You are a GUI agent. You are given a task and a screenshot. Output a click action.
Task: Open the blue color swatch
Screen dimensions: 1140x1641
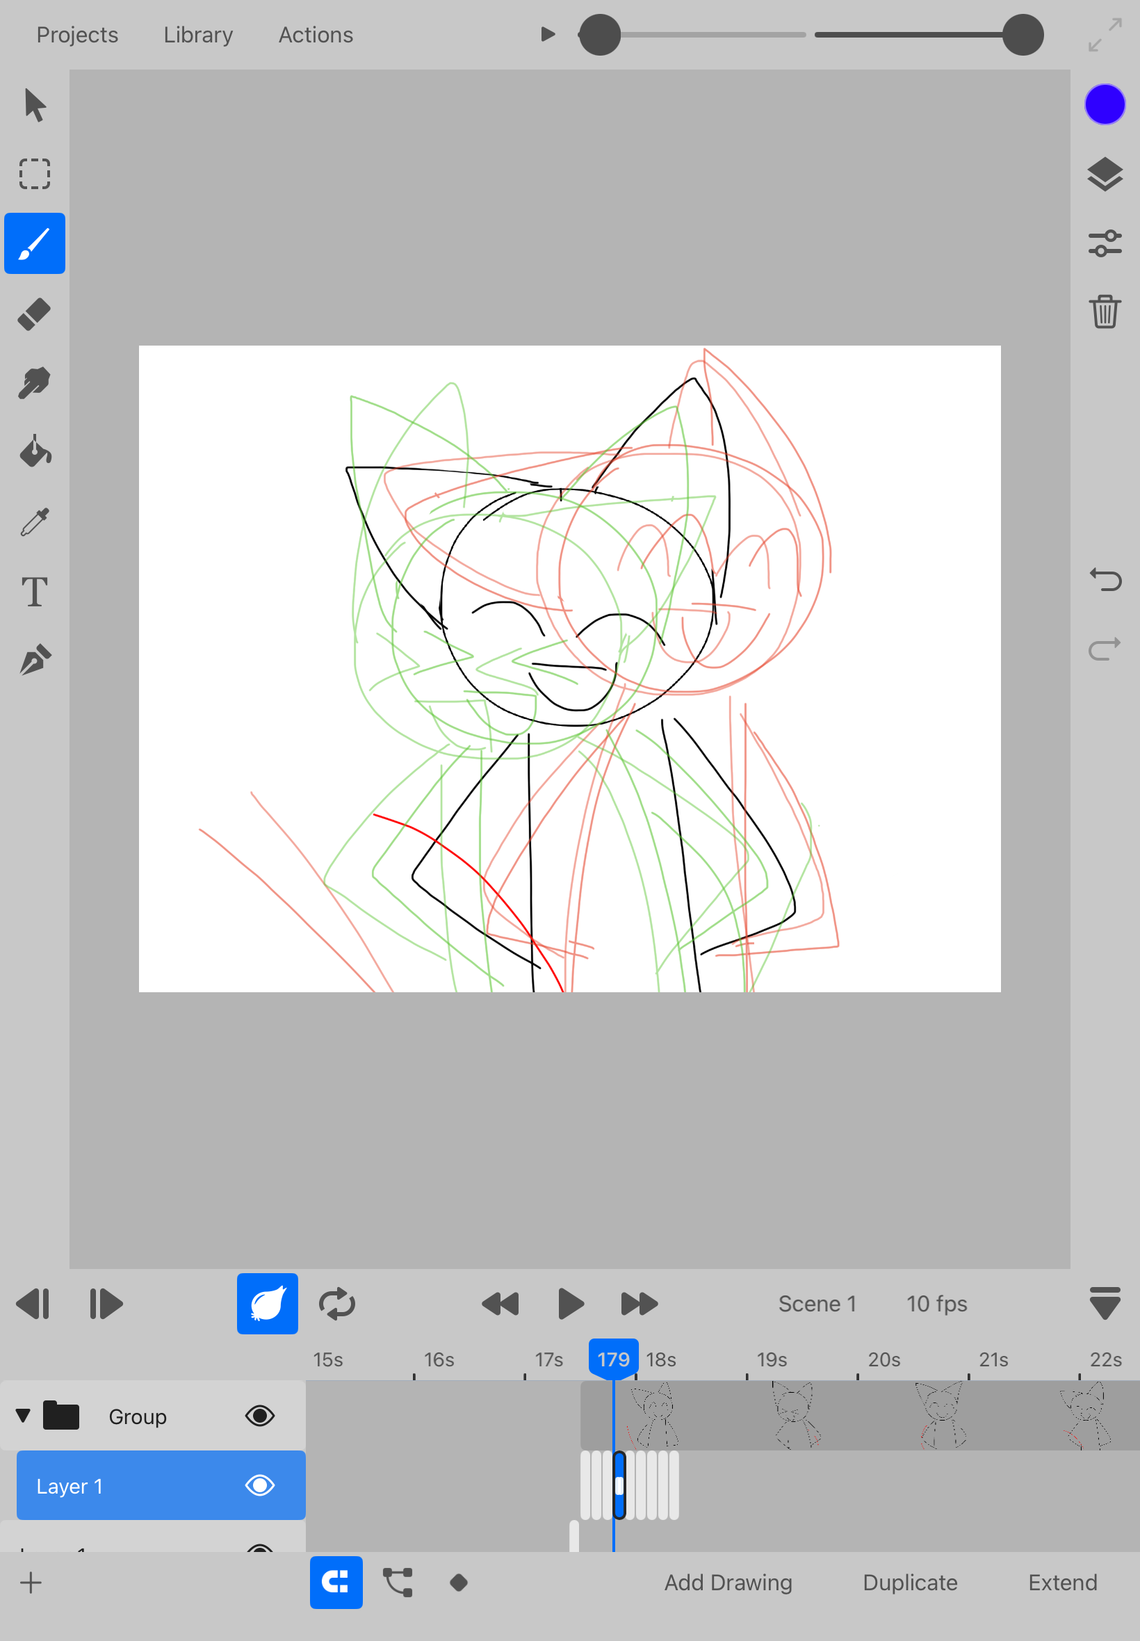click(1105, 104)
